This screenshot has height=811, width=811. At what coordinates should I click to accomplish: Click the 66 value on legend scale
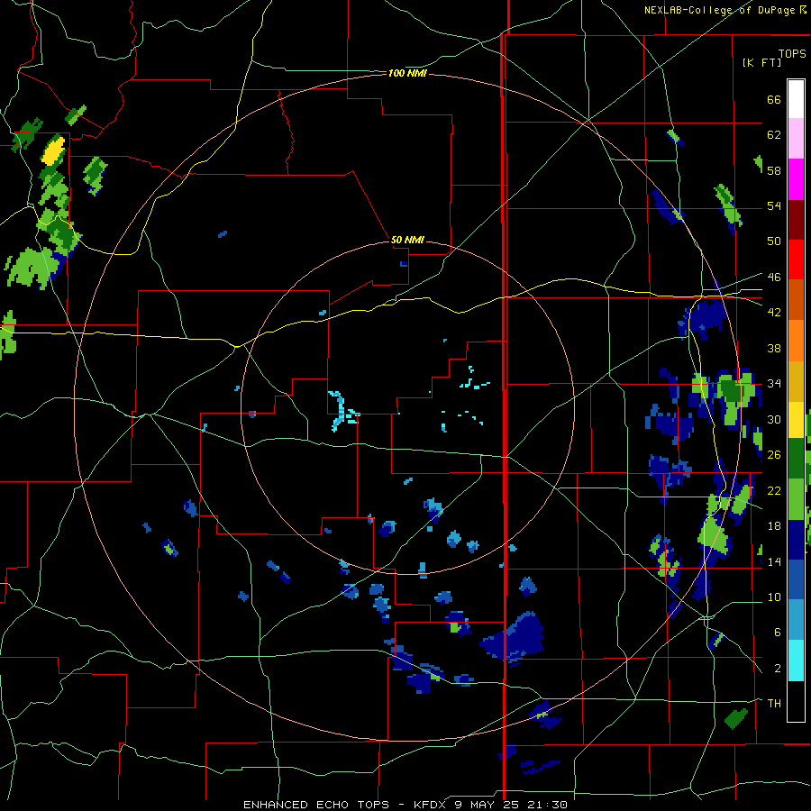click(774, 100)
